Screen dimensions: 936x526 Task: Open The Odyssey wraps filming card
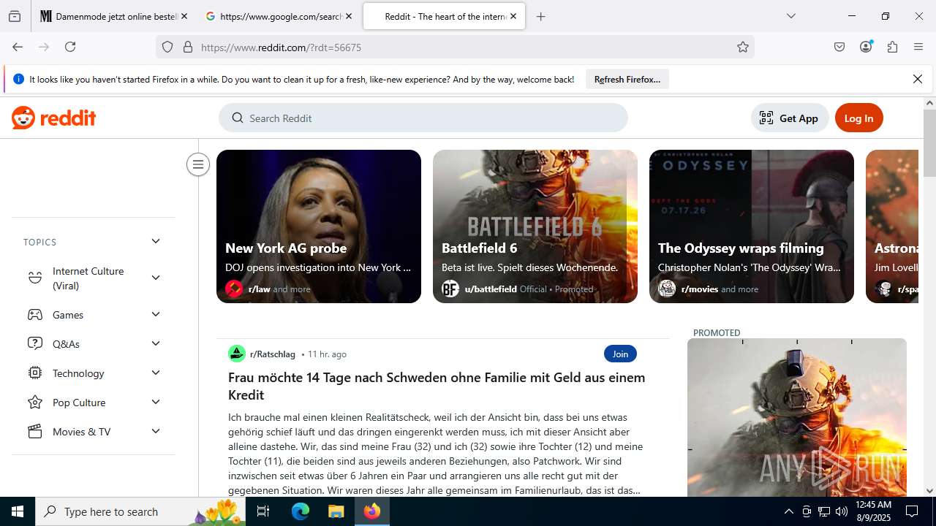752,226
